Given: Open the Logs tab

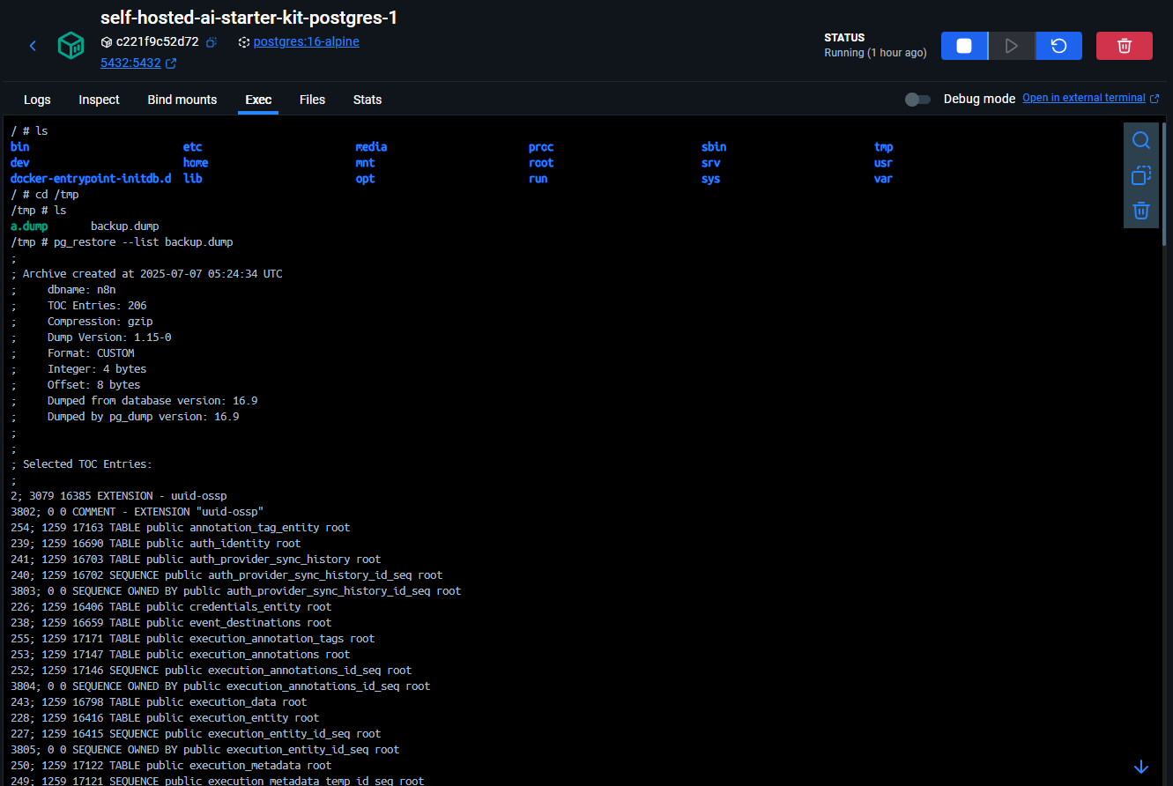Looking at the screenshot, I should point(37,100).
